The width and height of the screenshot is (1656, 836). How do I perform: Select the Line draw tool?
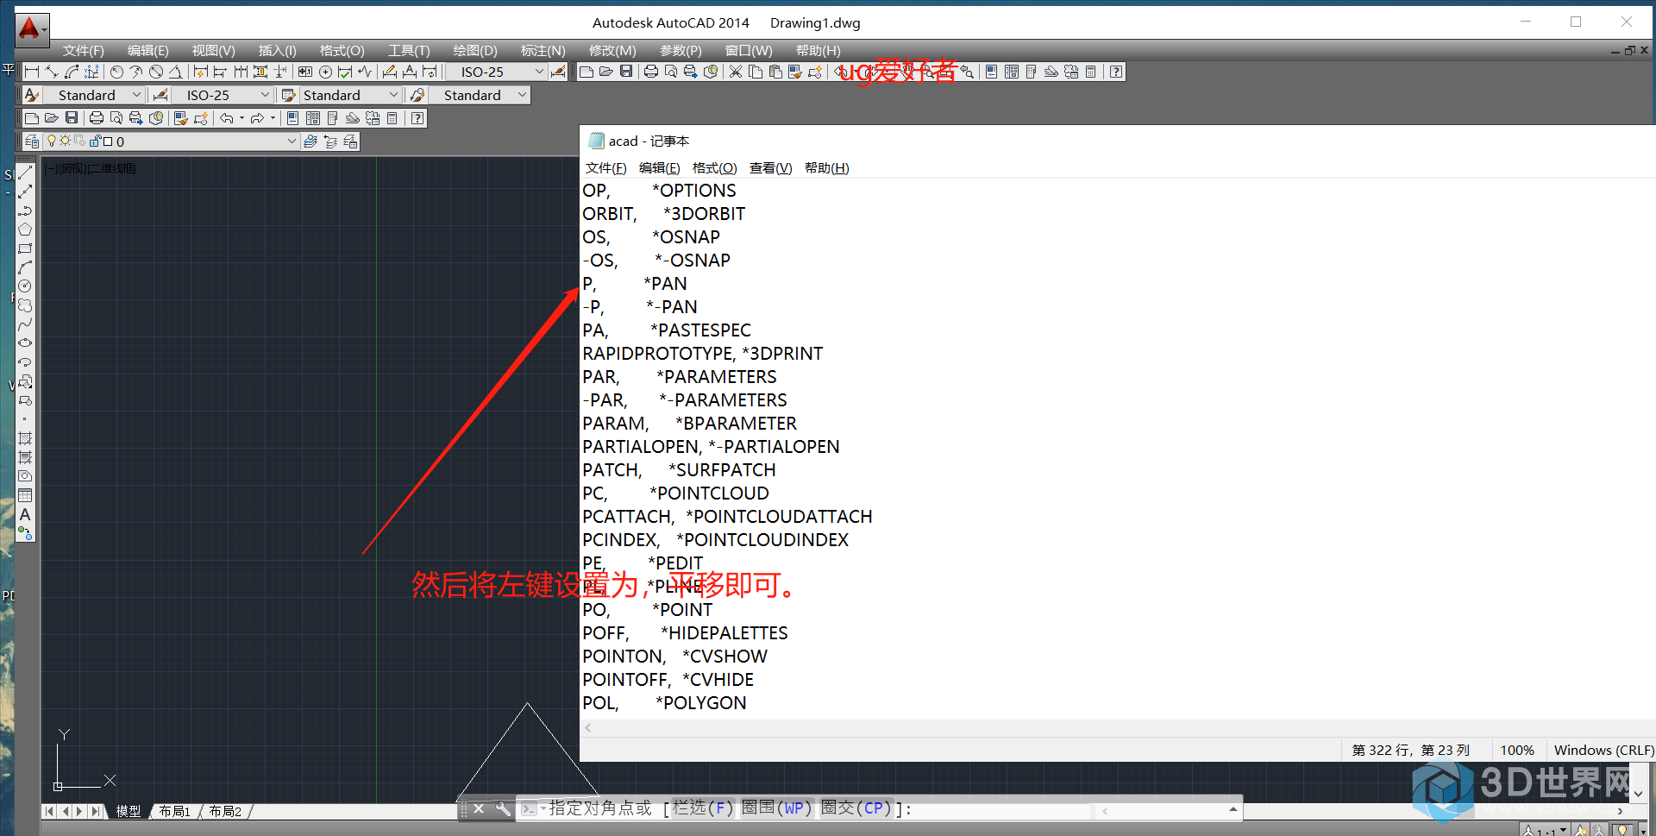pos(25,173)
